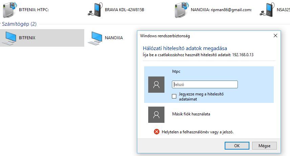This screenshot has width=290, height=156.
Task: Enable Jegyezze meg a hitelesítő adataimat checkbox
Action: [174, 96]
